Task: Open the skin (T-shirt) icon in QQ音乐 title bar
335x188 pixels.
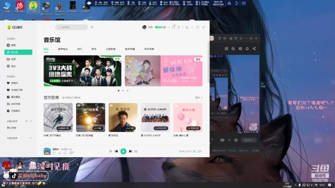Action: [174, 27]
